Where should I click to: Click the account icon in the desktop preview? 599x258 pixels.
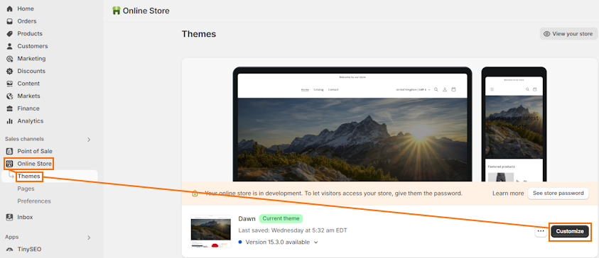pos(445,89)
